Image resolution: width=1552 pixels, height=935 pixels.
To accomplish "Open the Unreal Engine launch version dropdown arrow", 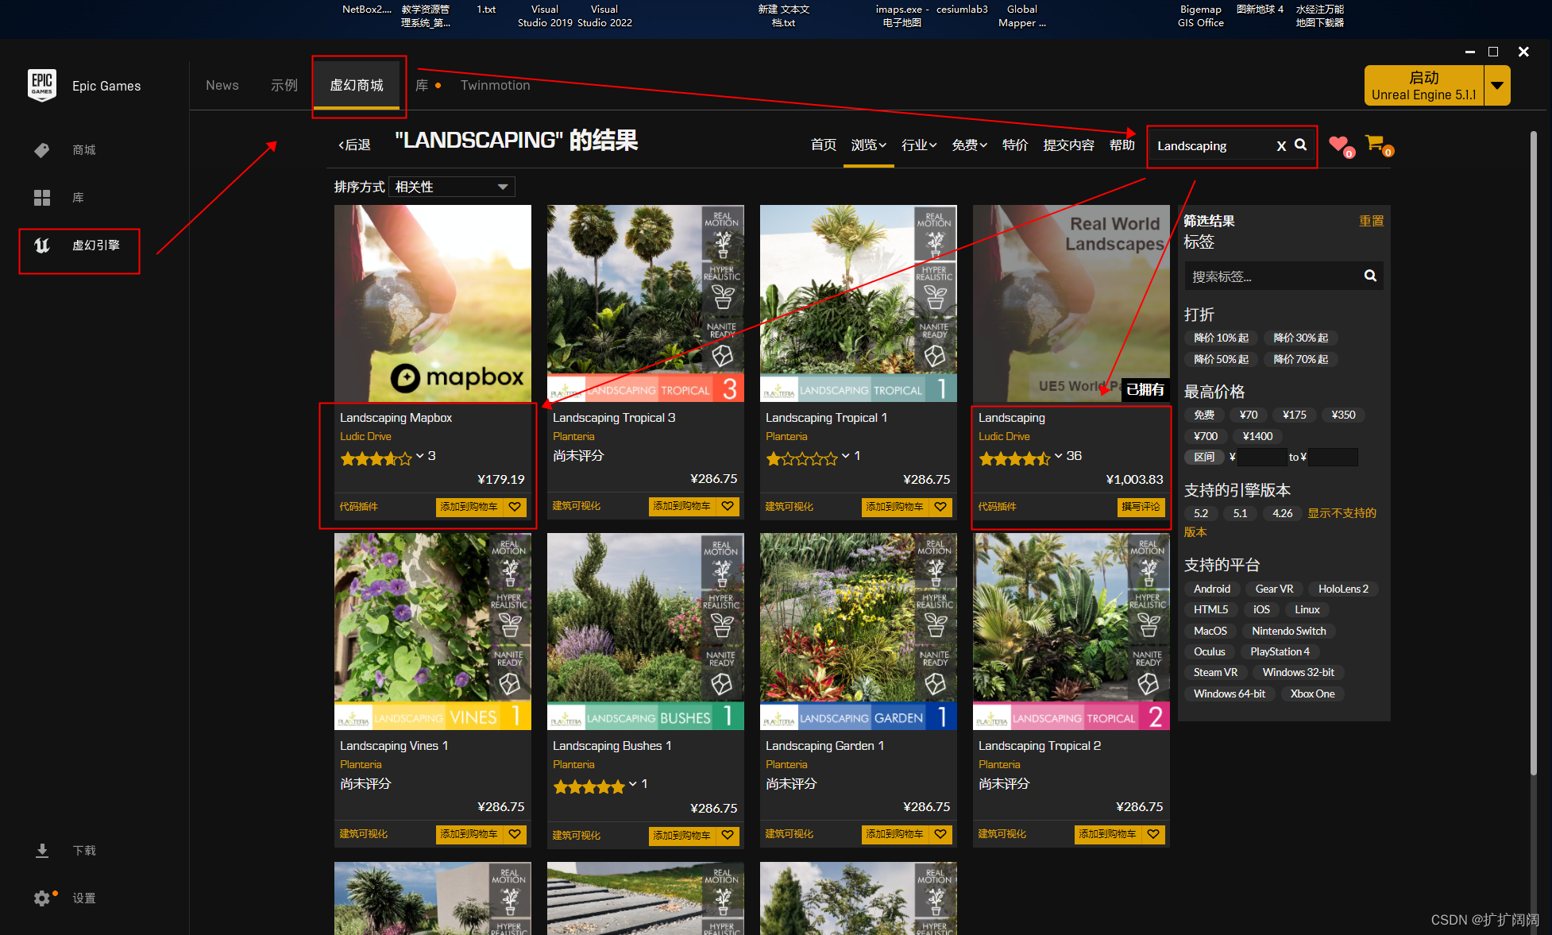I will 1498,85.
